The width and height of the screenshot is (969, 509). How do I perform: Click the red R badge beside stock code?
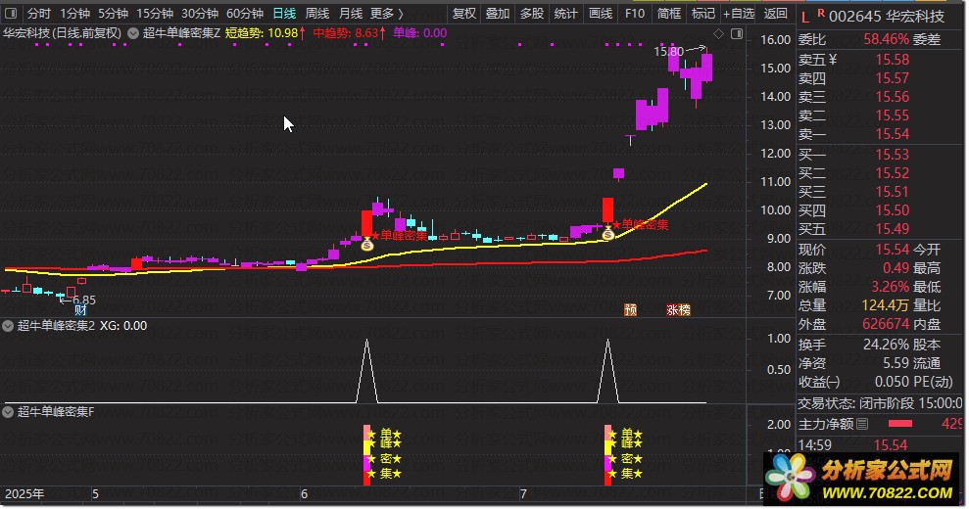coord(821,13)
